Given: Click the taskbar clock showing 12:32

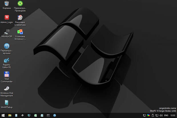Looking at the screenshot, I should tap(173, 115).
